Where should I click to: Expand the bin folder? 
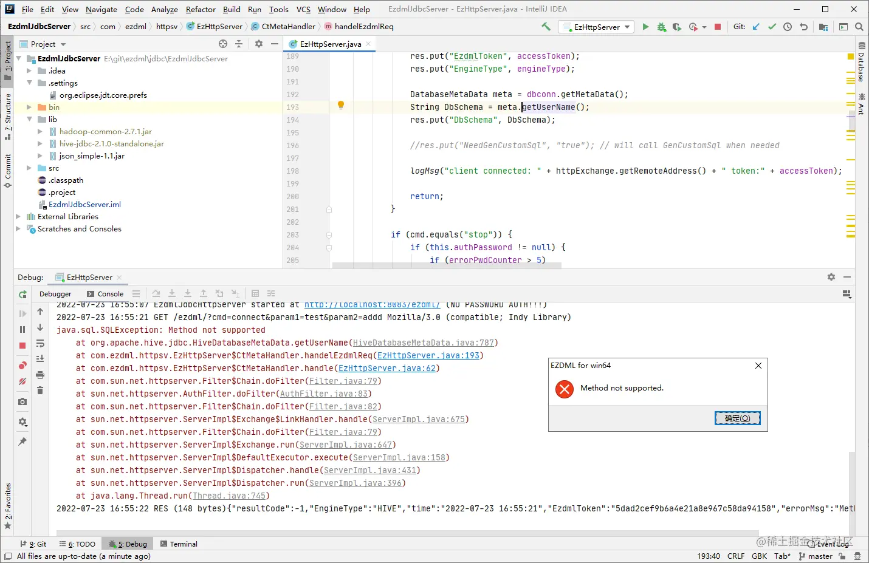[x=29, y=107]
